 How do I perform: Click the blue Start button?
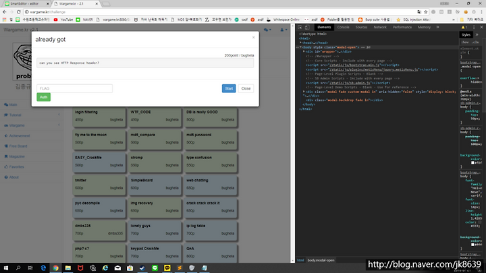click(229, 88)
